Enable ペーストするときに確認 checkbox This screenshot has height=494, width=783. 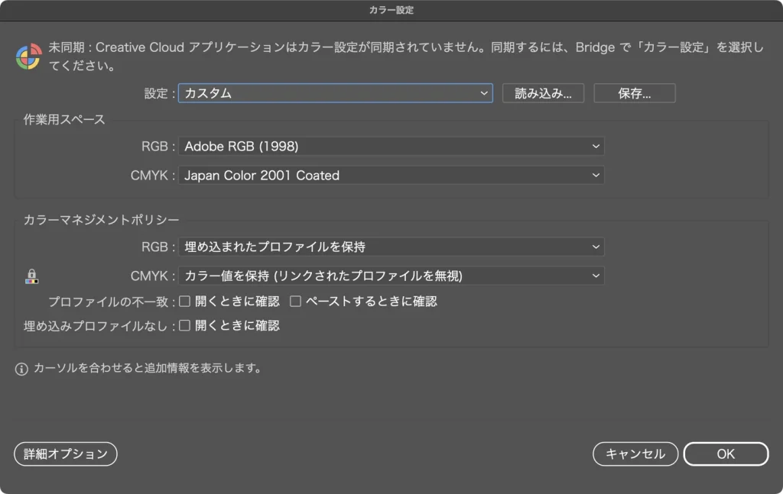296,301
